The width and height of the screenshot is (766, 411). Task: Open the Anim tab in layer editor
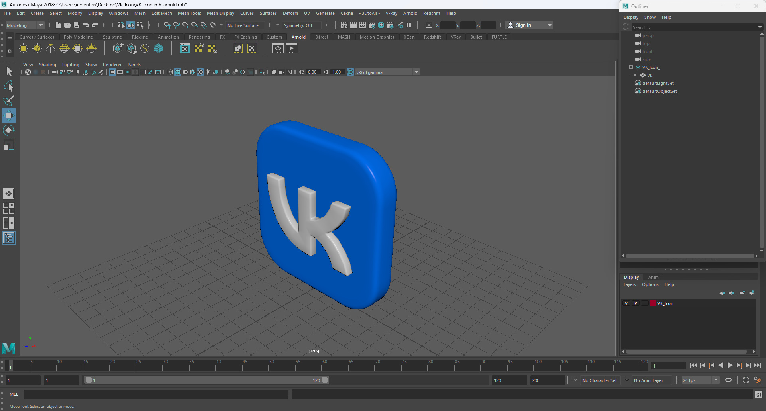653,277
